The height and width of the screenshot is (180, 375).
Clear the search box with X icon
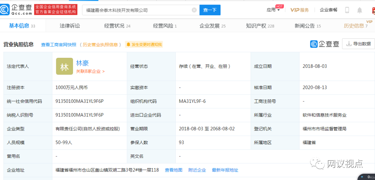click(x=194, y=10)
